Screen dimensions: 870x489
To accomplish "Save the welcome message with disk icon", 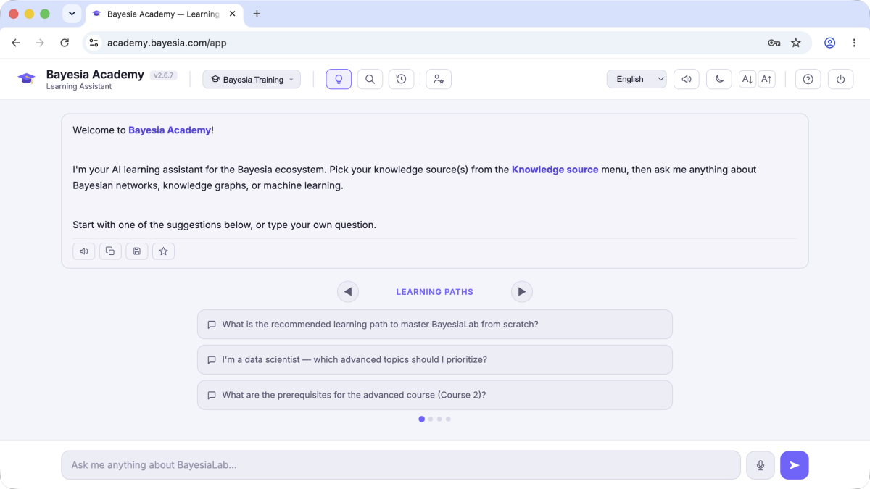I will tap(137, 251).
